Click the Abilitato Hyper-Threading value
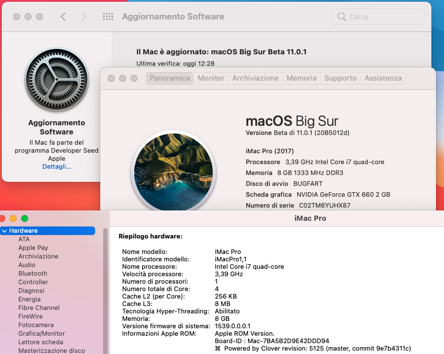 pos(227,311)
